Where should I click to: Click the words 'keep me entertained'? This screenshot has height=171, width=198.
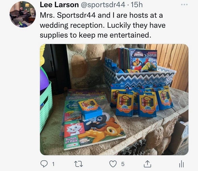(115, 35)
